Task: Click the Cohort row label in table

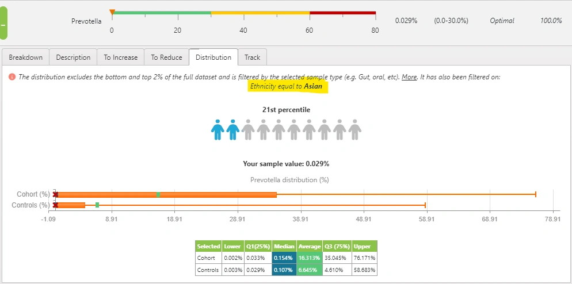Action: tap(208, 258)
